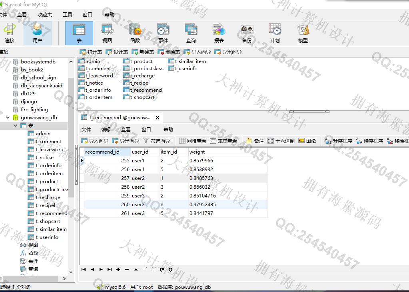Apply 升序排序 (Sort Ascending)
409x292 pixels.
point(339,141)
